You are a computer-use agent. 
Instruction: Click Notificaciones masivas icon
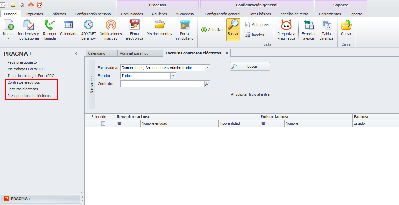click(x=111, y=25)
